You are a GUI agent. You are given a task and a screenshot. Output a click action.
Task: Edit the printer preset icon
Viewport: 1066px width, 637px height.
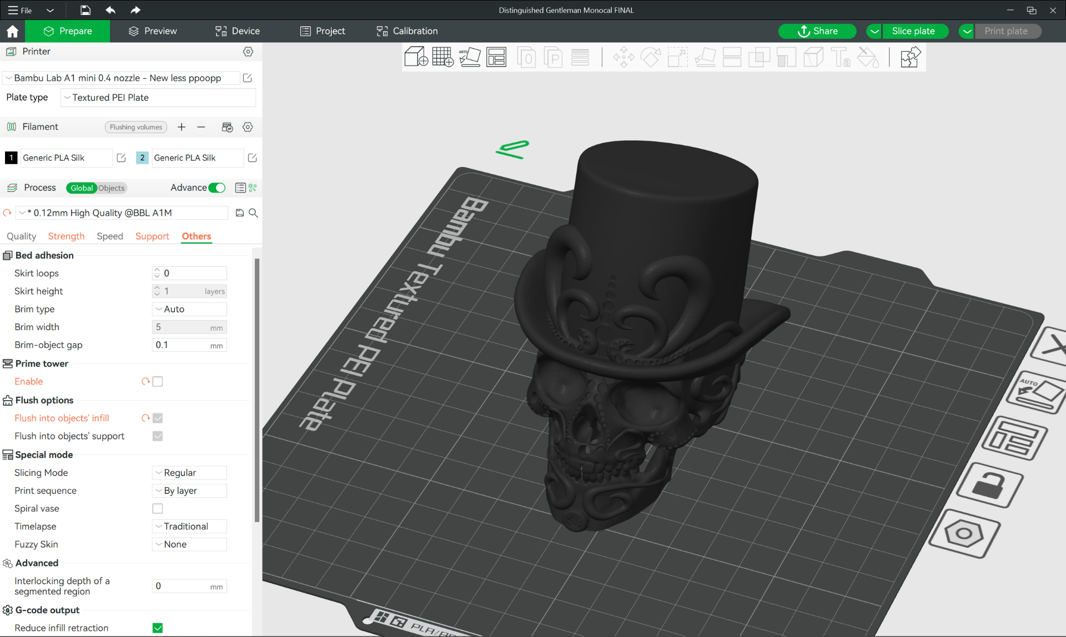tap(248, 78)
